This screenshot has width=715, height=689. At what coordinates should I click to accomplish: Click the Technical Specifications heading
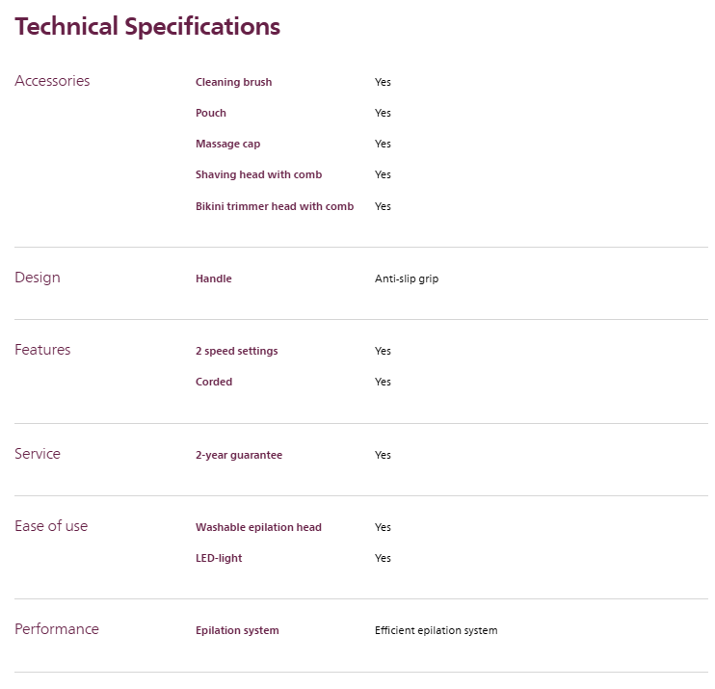(147, 27)
